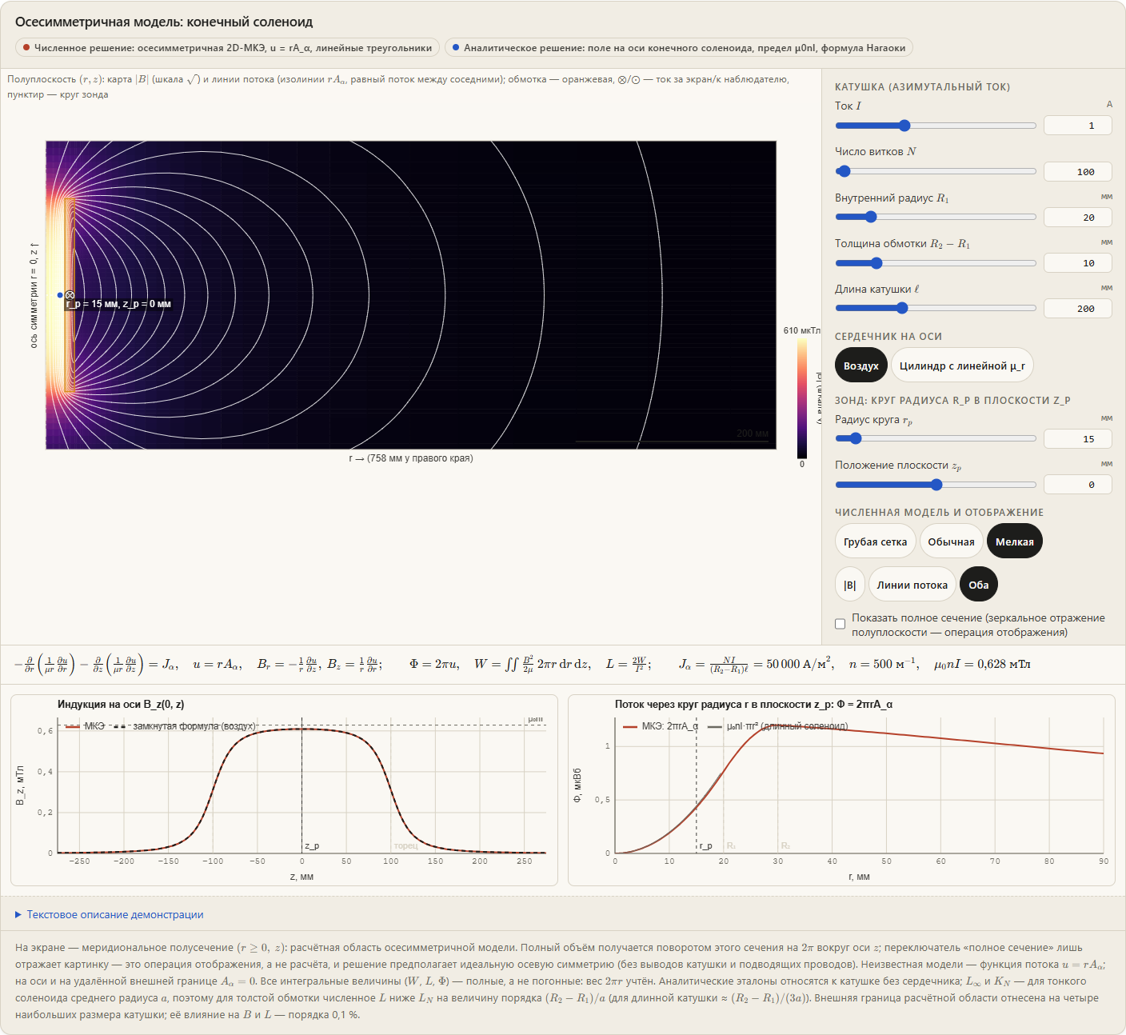Adjust the Длина катушки slider
The width and height of the screenshot is (1126, 1035).
click(x=936, y=308)
